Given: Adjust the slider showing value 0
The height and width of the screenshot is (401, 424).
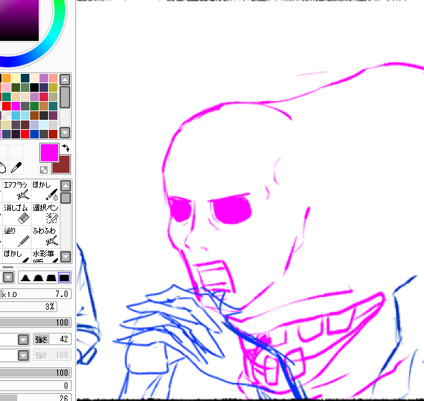Looking at the screenshot, I should click(x=35, y=386).
